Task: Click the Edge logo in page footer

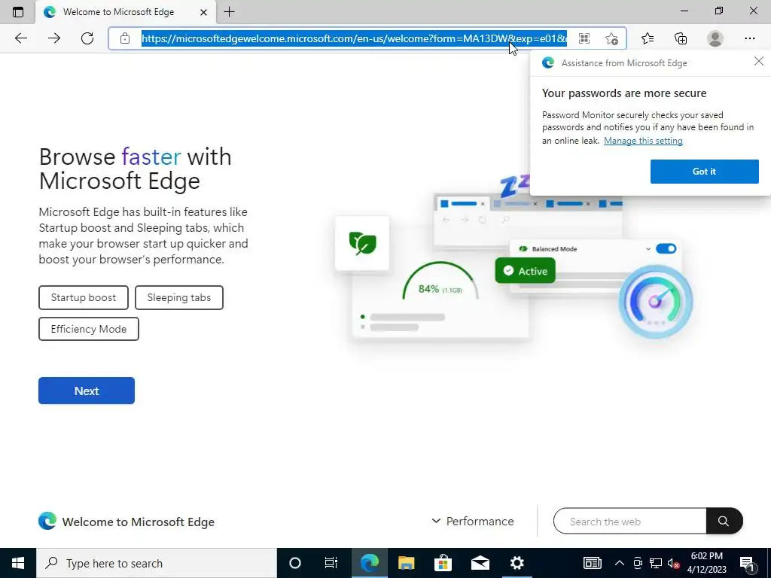Action: point(47,521)
